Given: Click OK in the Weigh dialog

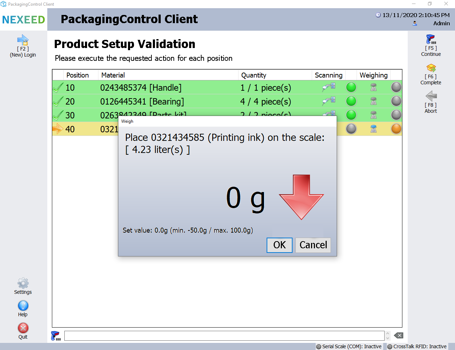Looking at the screenshot, I should (279, 245).
